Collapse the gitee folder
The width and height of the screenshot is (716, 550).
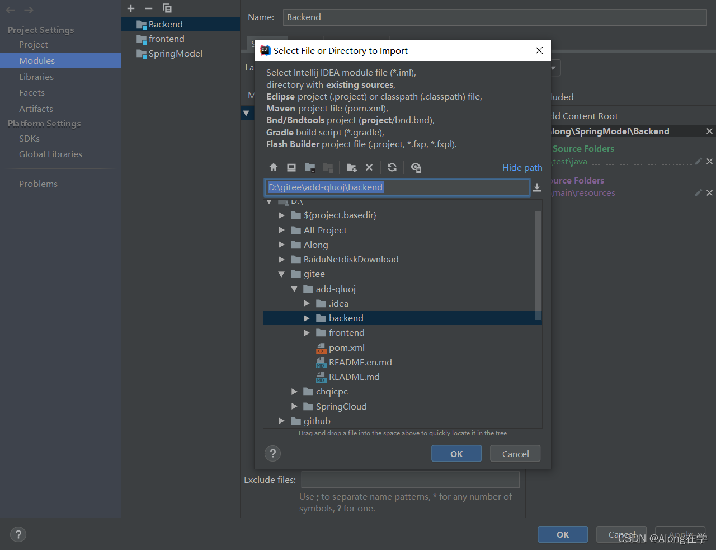pyautogui.click(x=281, y=274)
